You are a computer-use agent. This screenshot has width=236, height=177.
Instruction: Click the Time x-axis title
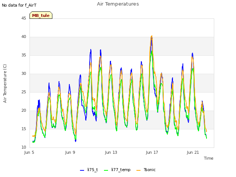[209, 158]
